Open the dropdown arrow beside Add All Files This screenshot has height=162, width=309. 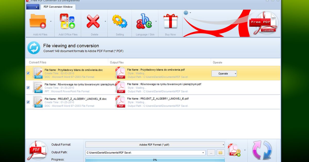point(51,21)
